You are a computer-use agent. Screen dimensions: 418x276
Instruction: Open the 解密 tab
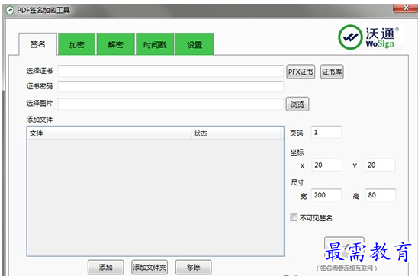115,44
